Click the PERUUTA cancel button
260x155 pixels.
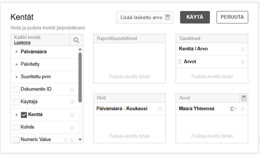(232, 17)
